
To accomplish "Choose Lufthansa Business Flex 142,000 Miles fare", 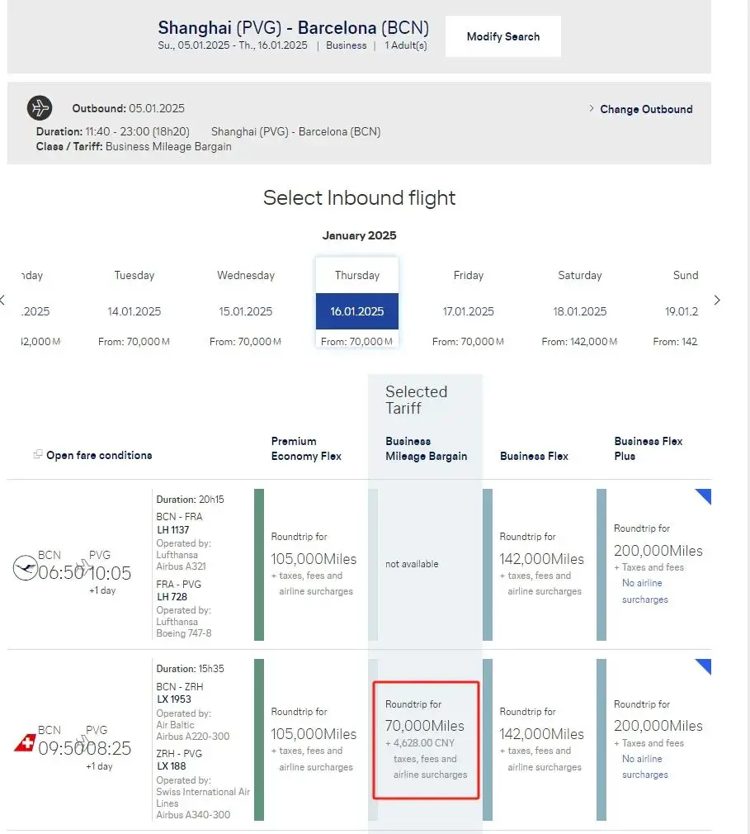I will 541,564.
